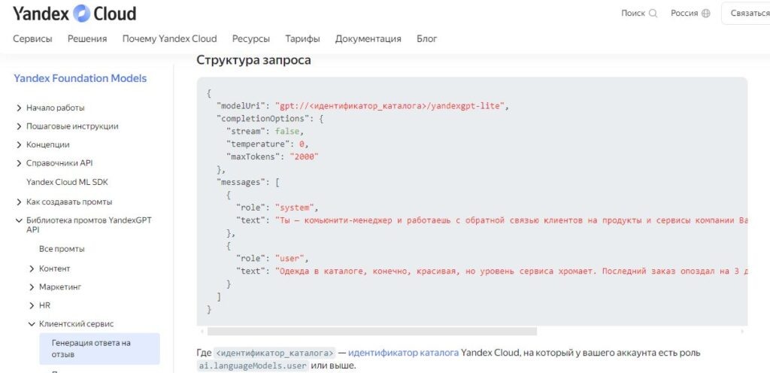Click the "temperature" line in the code
This screenshot has height=373, width=770.
pyautogui.click(x=267, y=144)
